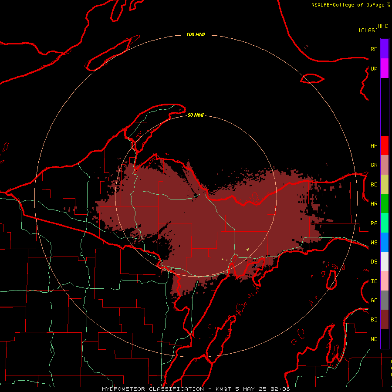Click the WS legend label
This screenshot has width=392, height=392.
tap(374, 243)
